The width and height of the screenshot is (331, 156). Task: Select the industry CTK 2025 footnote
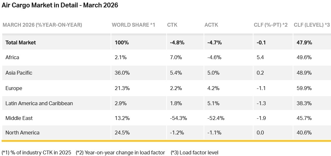point(36,152)
